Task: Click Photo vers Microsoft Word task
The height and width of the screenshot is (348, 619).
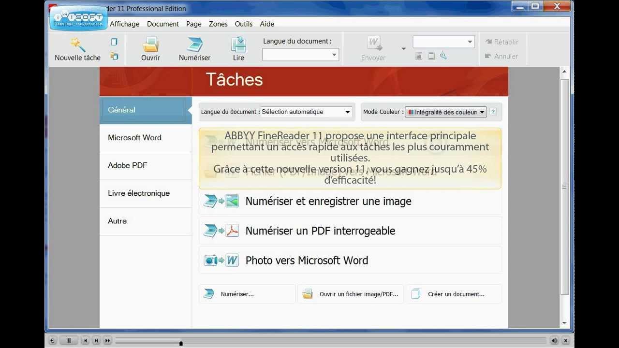Action: click(350, 260)
